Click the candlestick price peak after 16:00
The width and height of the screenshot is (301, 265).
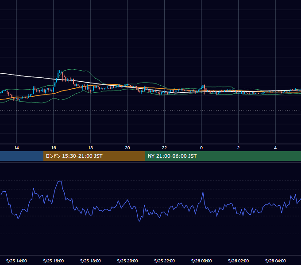(59, 73)
